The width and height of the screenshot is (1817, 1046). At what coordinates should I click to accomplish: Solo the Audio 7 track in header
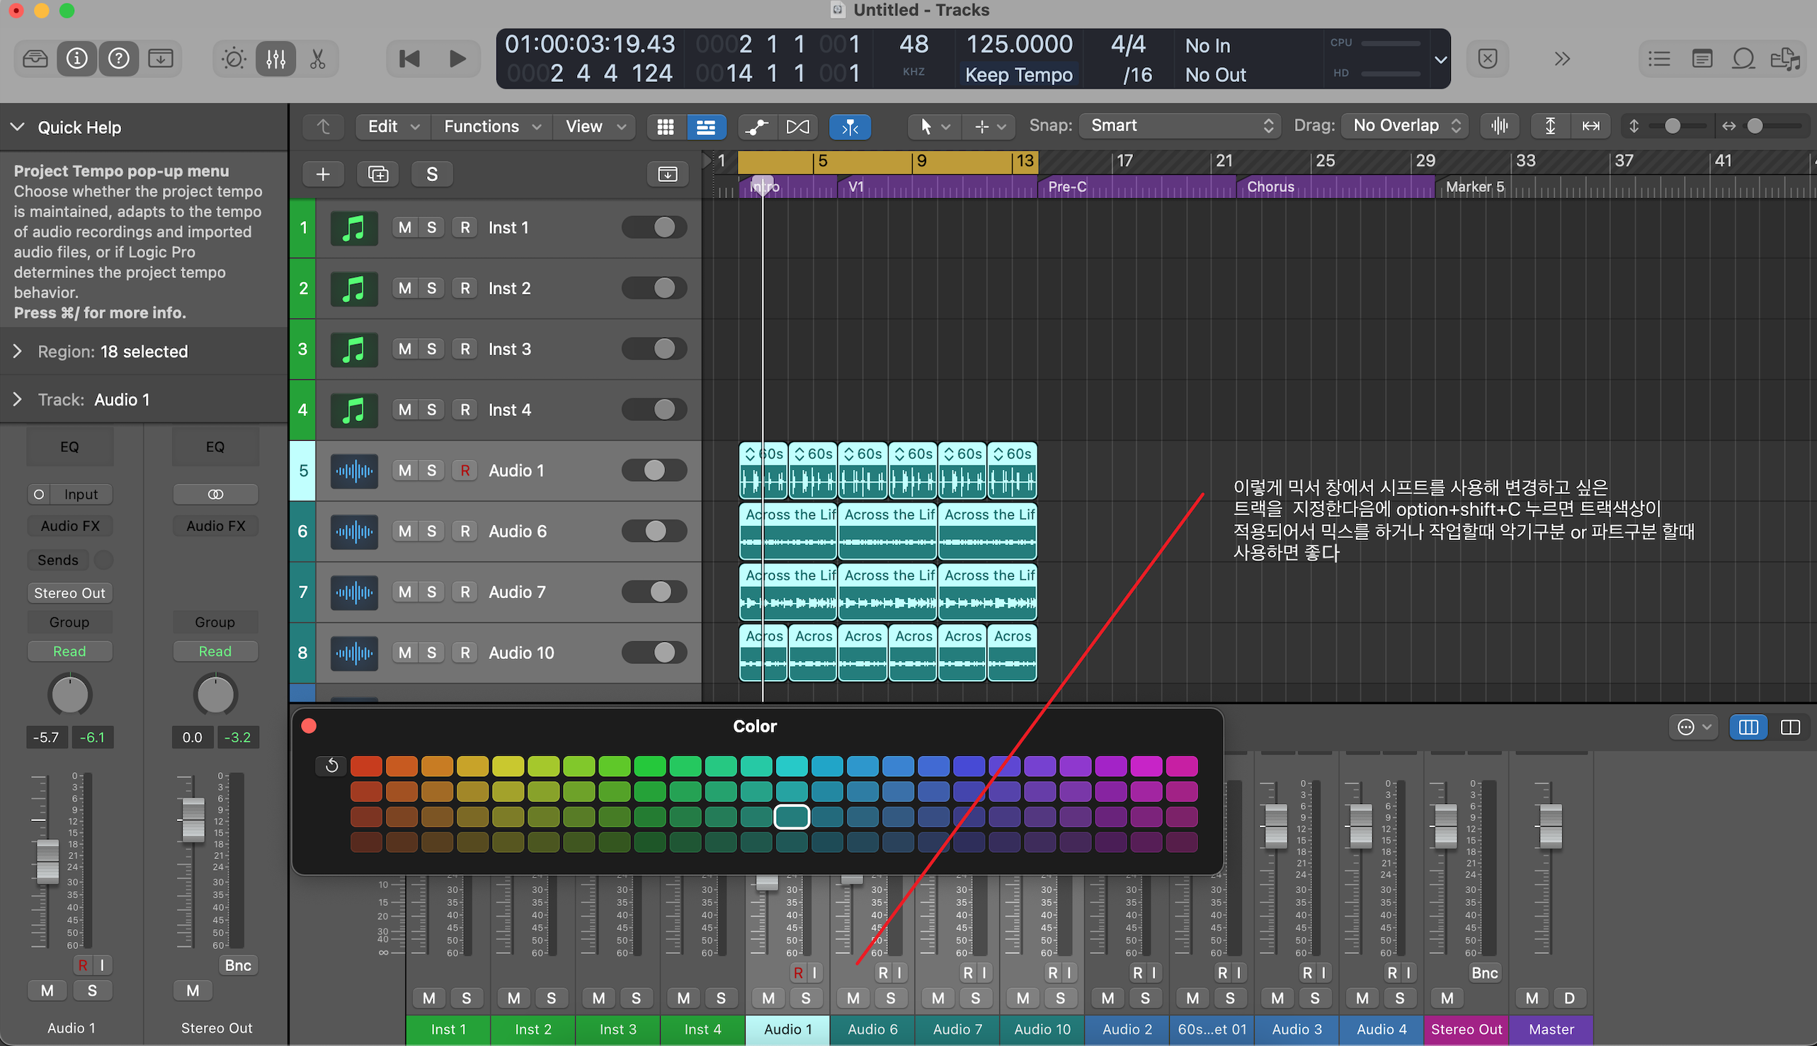tap(431, 592)
